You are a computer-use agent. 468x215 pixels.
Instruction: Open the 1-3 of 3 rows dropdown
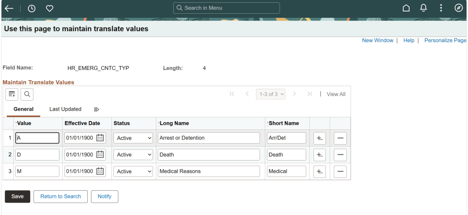(x=271, y=94)
